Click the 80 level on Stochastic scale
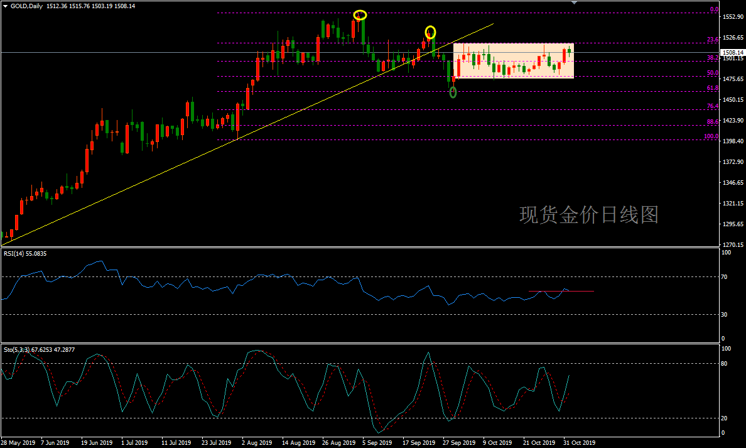 725,364
